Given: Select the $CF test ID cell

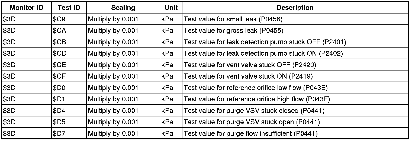Looking at the screenshot, I should (x=59, y=76).
